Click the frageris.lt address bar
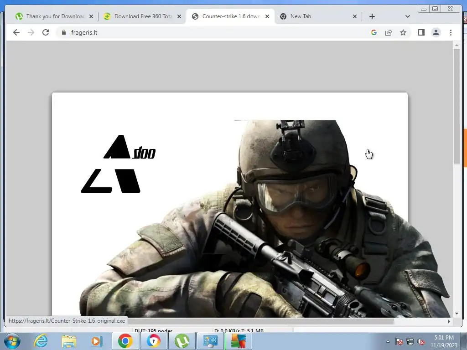The width and height of the screenshot is (467, 350). 214,32
